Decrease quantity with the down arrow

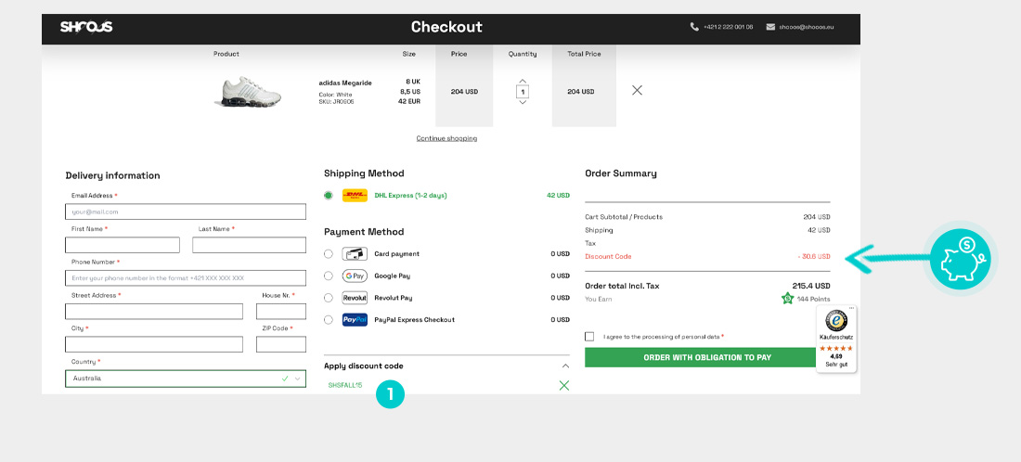point(523,102)
